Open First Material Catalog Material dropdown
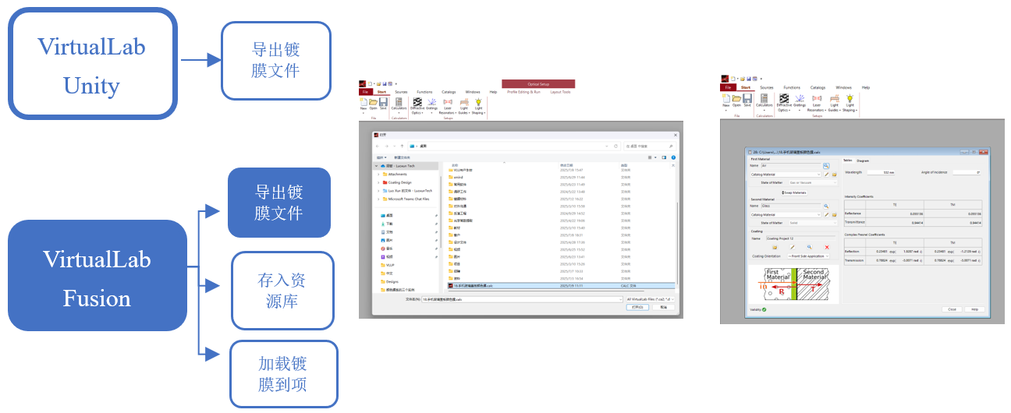Image resolution: width=1011 pixels, height=413 pixels. coord(786,175)
